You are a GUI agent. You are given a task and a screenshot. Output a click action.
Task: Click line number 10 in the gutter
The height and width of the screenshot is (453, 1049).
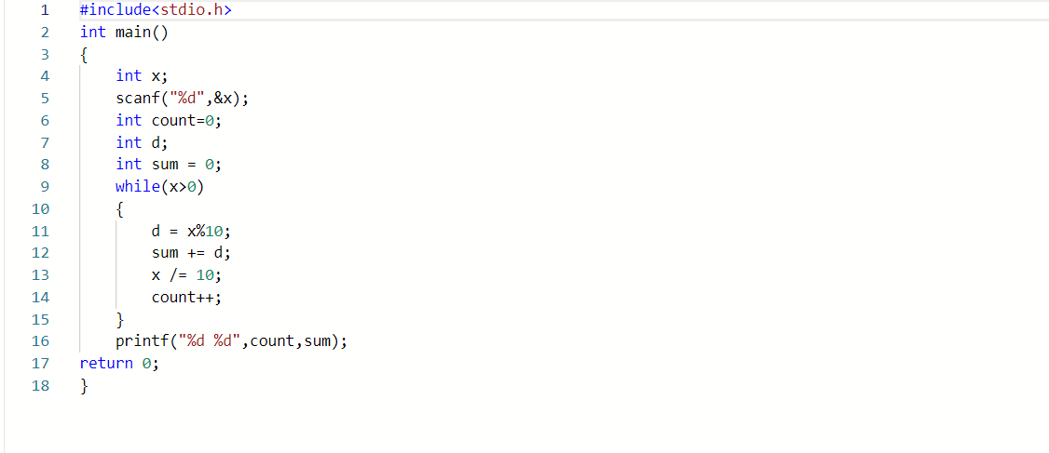point(40,209)
